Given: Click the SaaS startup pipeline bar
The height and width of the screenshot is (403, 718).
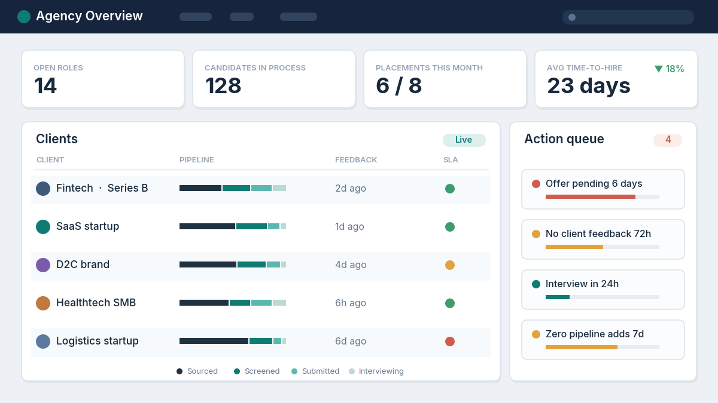Looking at the screenshot, I should 233,226.
